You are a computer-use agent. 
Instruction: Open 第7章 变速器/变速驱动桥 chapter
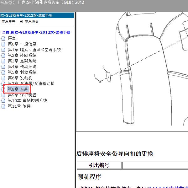tap(31, 83)
